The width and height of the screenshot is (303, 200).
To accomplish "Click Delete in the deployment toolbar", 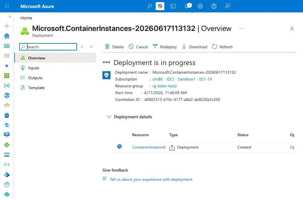I will (x=114, y=47).
